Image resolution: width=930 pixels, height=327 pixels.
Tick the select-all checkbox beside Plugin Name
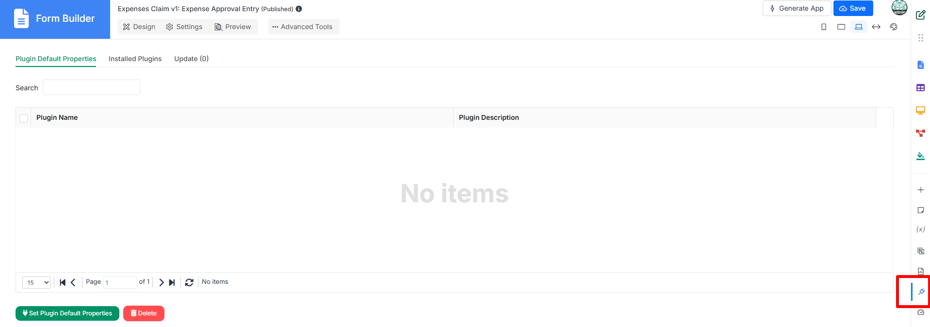click(x=23, y=118)
